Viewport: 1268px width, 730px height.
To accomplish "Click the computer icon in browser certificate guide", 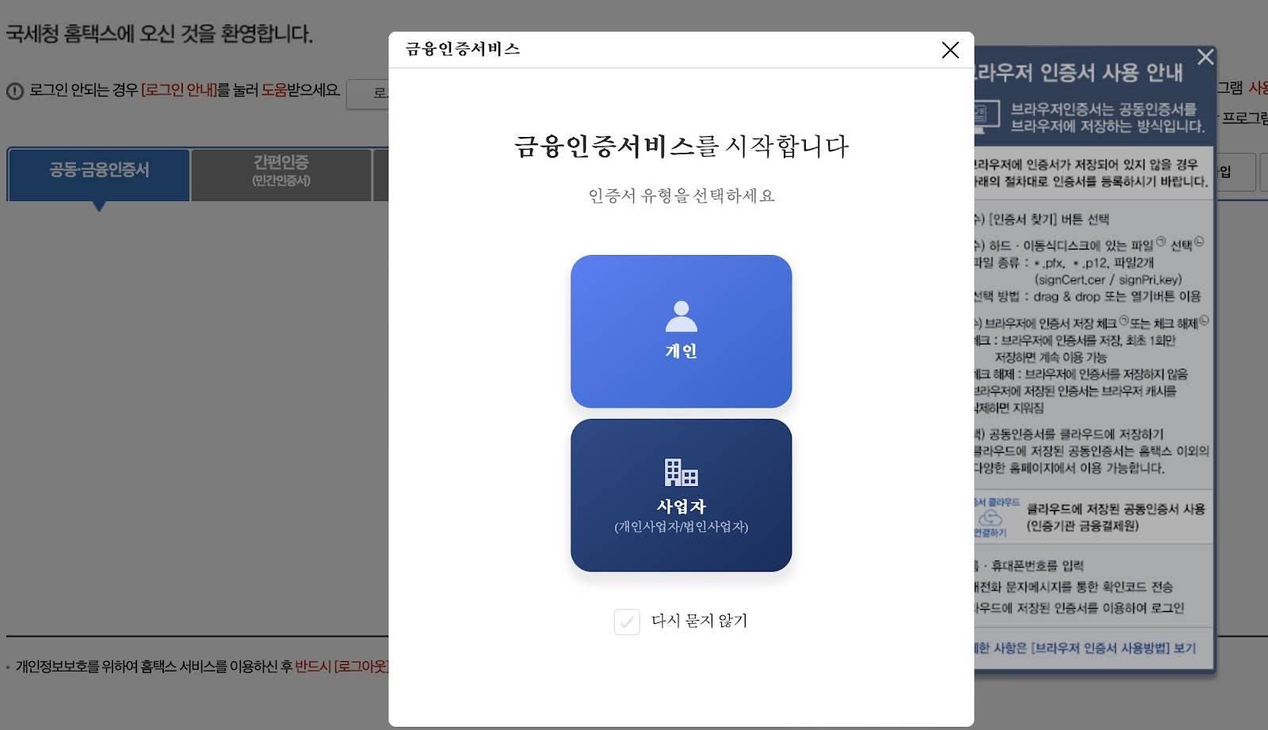I will pos(986,116).
